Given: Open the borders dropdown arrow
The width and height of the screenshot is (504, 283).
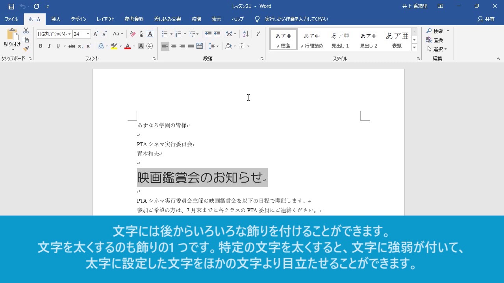Looking at the screenshot, I should tap(248, 46).
